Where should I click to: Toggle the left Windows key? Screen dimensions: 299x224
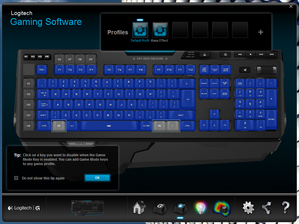click(59, 126)
